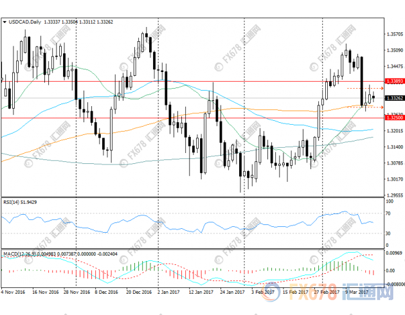
Task: Select the 15 Feb 2017 date label
Action: coord(295,292)
